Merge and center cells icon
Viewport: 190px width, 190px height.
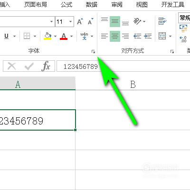[x=162, y=36]
